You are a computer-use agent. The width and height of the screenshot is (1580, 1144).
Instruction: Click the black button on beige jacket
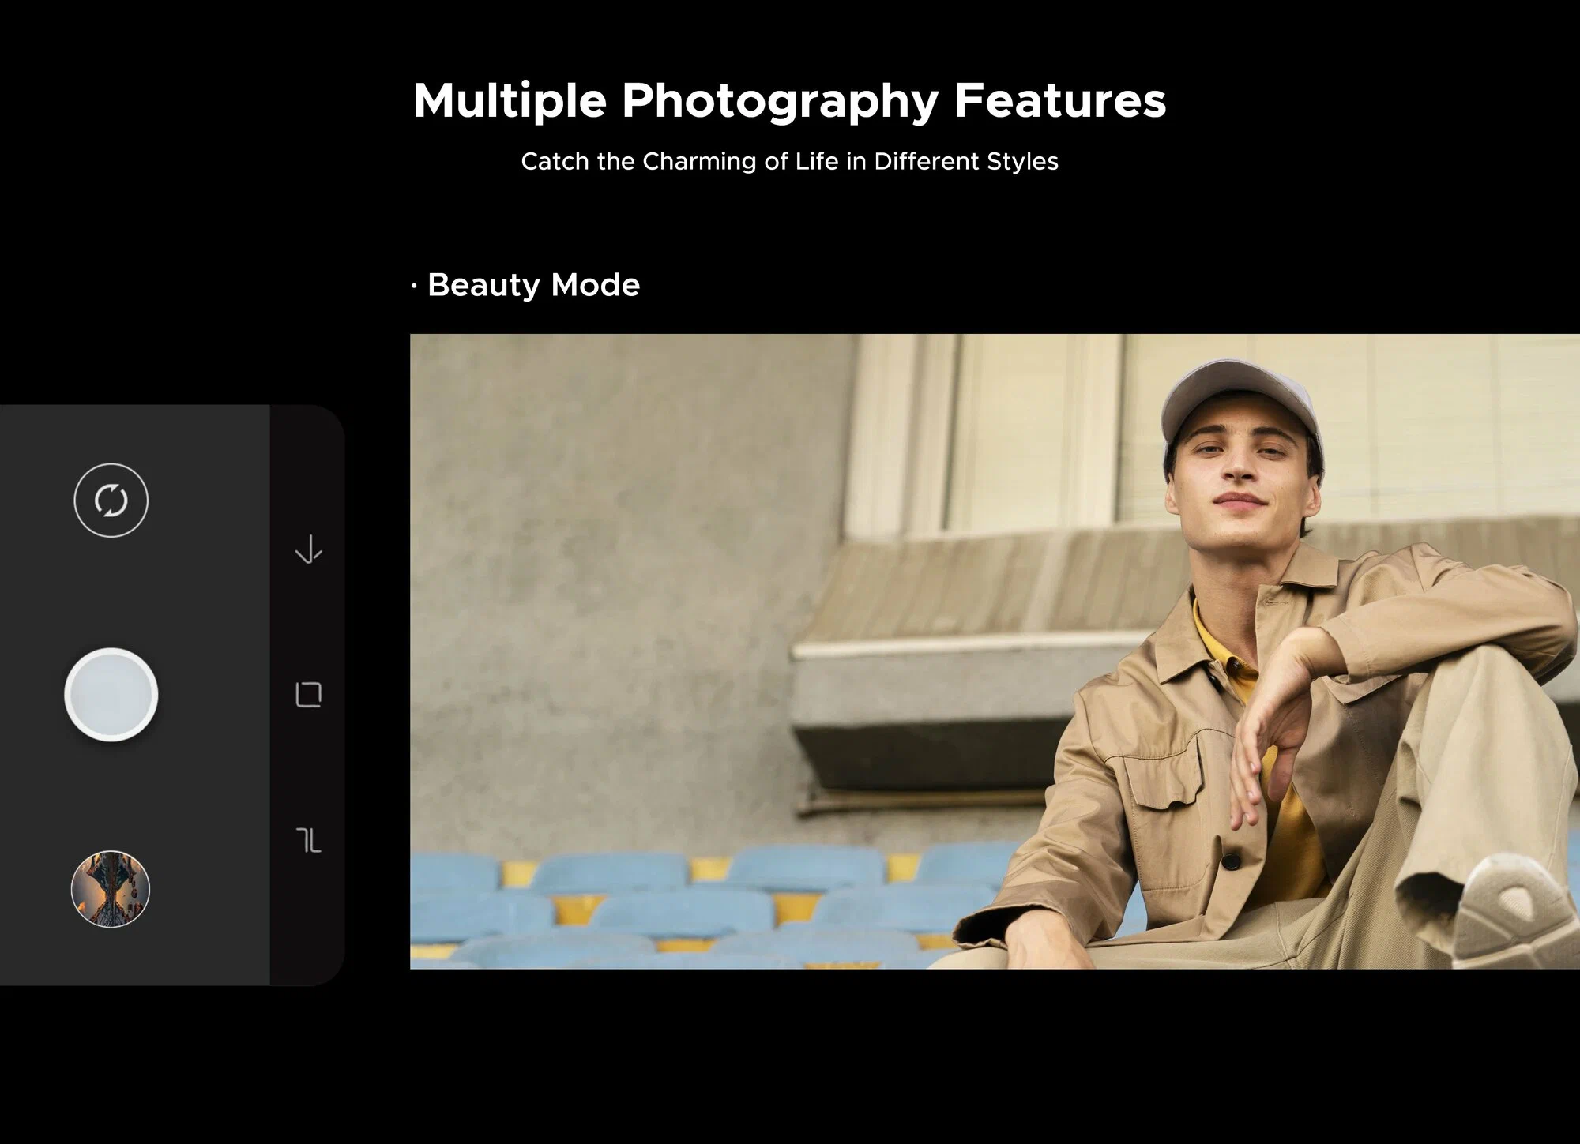1231,862
